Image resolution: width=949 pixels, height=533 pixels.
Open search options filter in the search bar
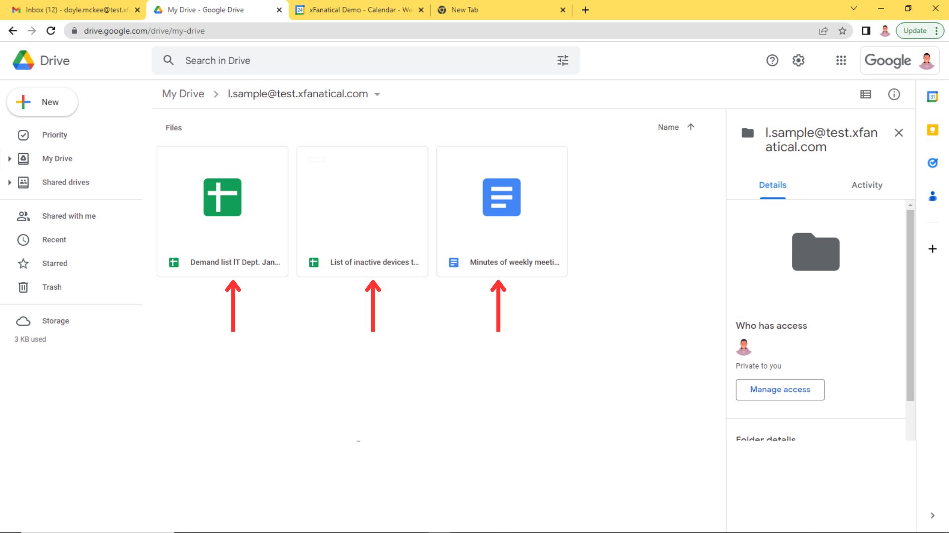[562, 60]
